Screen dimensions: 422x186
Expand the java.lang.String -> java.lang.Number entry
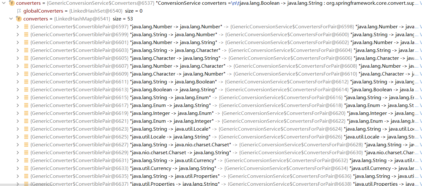pyautogui.click(x=18, y=35)
